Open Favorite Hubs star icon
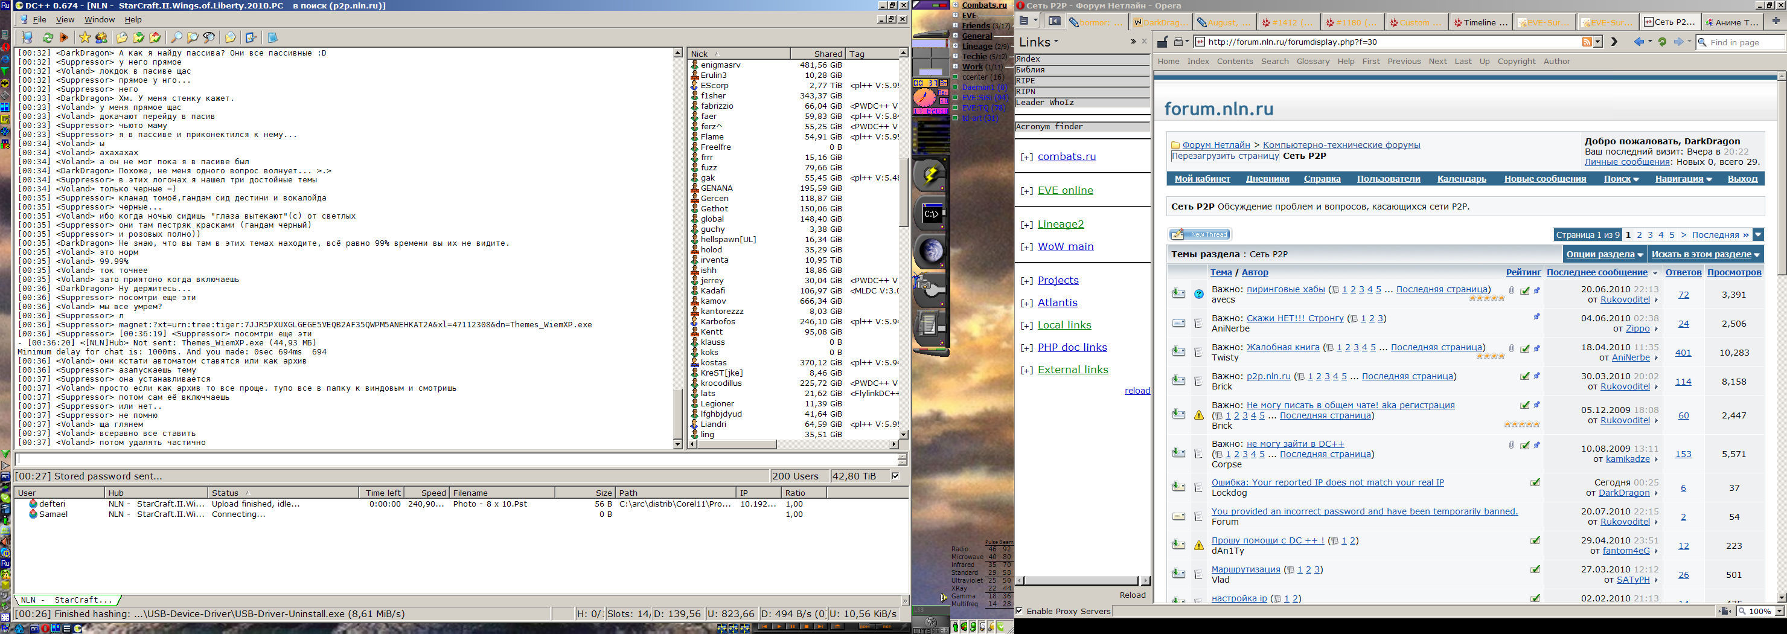Image resolution: width=1787 pixels, height=634 pixels. [x=85, y=37]
